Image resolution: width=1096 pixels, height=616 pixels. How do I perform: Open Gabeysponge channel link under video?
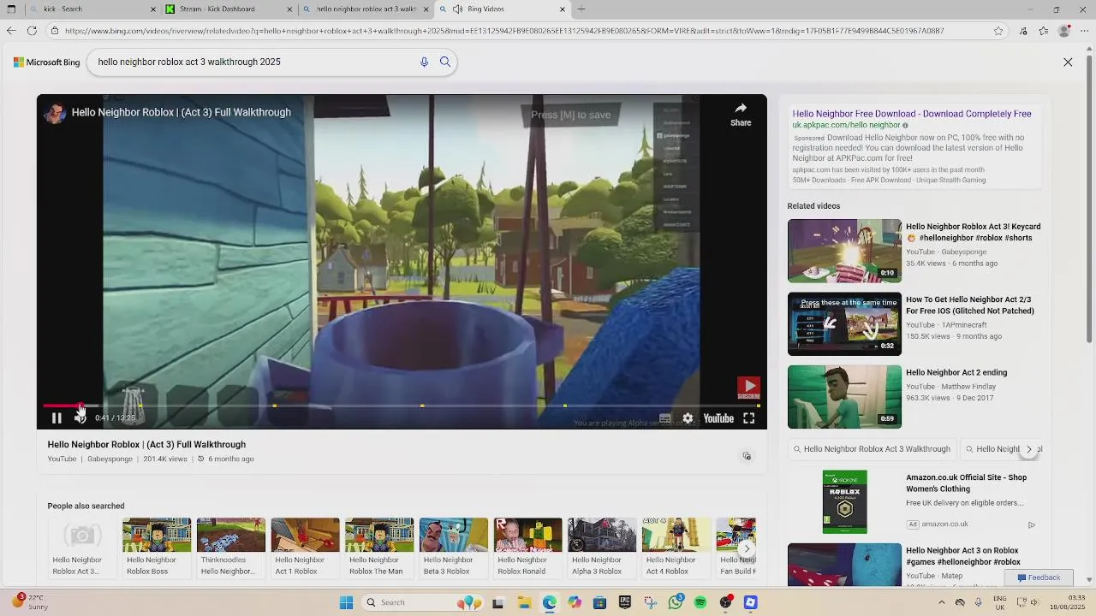[110, 459]
